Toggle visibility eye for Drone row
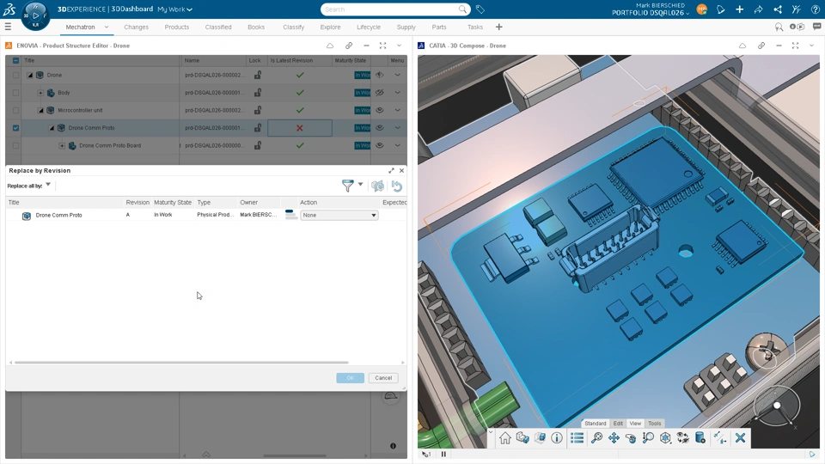Screen dimensions: 825x464 (379, 75)
